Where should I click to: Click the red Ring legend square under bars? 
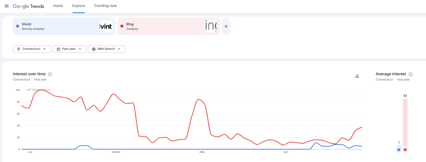pyautogui.click(x=405, y=150)
